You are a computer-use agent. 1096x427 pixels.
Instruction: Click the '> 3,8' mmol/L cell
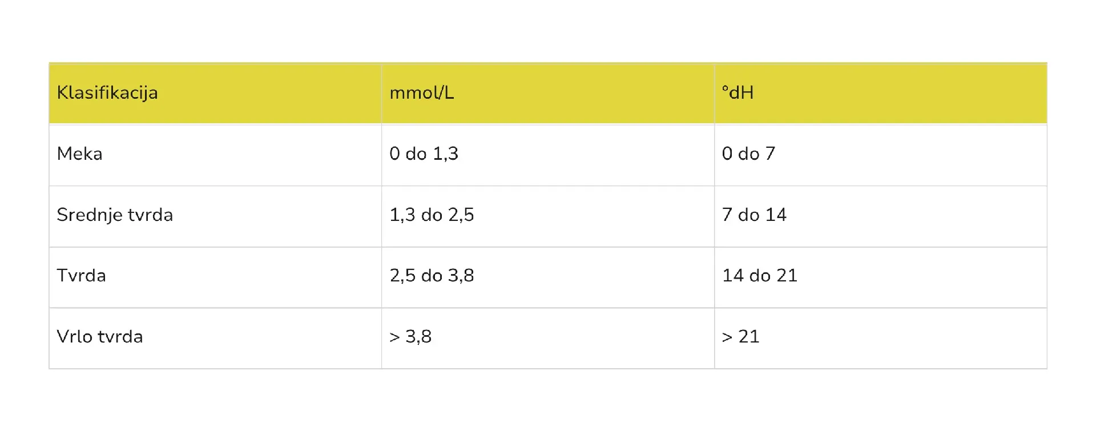tap(410, 337)
